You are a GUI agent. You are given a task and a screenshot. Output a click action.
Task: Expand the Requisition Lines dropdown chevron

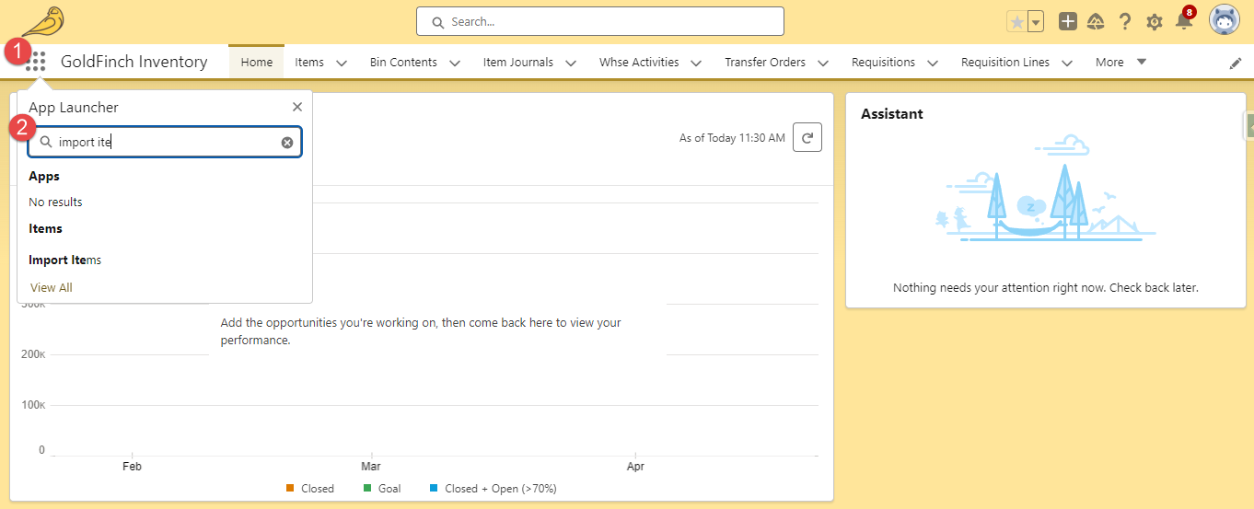1067,63
